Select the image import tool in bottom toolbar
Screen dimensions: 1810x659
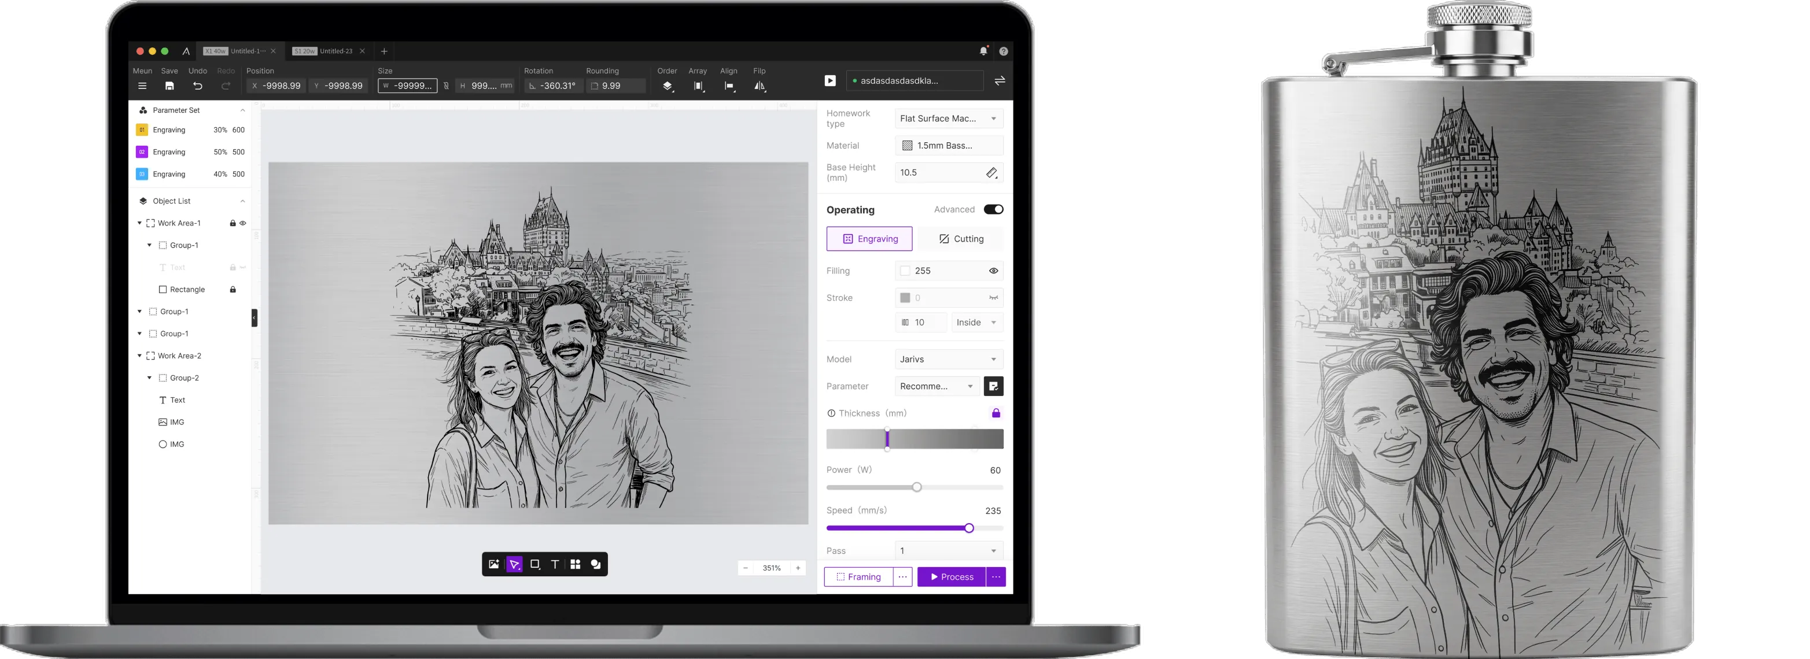coord(494,564)
